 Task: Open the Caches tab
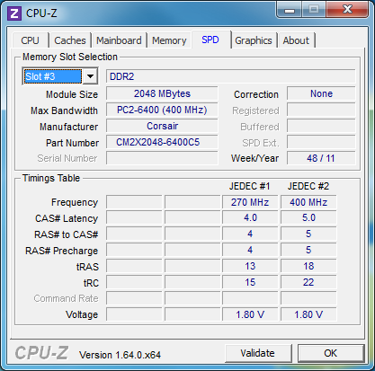[x=70, y=40]
